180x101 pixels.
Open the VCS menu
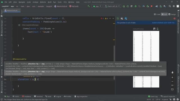pyautogui.click(x=65, y=2)
